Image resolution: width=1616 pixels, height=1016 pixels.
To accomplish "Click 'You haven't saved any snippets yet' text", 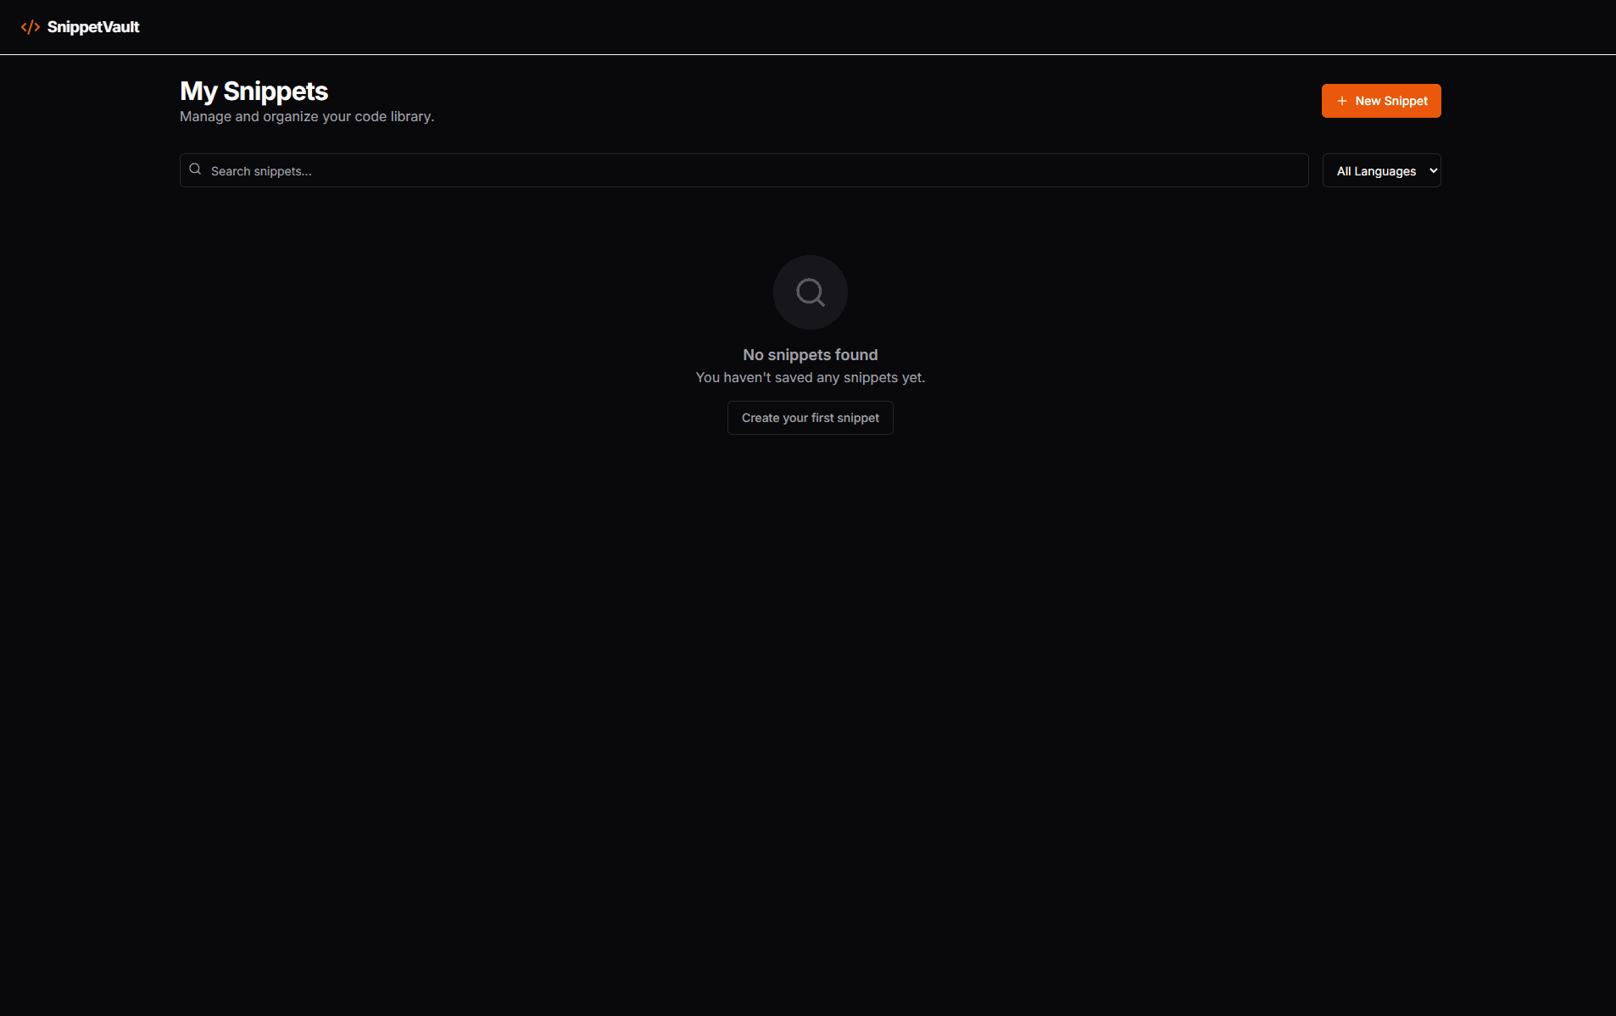I will click(810, 378).
